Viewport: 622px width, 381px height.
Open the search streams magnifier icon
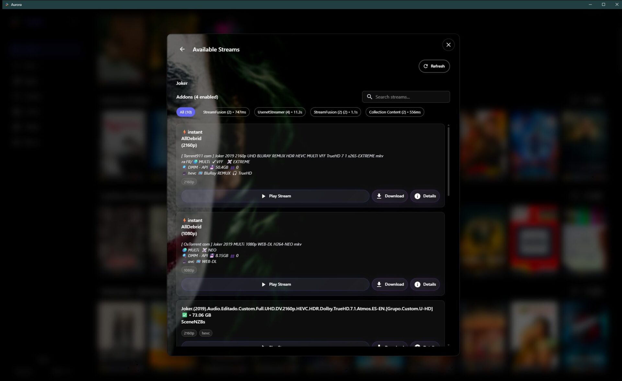pos(370,96)
